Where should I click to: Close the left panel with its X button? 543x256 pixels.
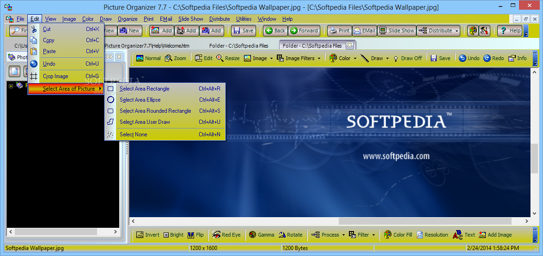(x=119, y=56)
